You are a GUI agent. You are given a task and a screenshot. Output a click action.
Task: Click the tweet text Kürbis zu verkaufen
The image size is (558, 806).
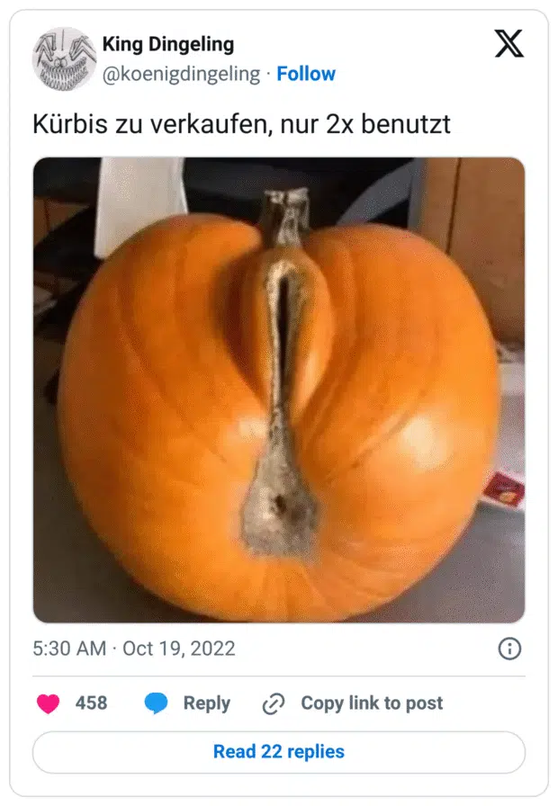(x=153, y=124)
